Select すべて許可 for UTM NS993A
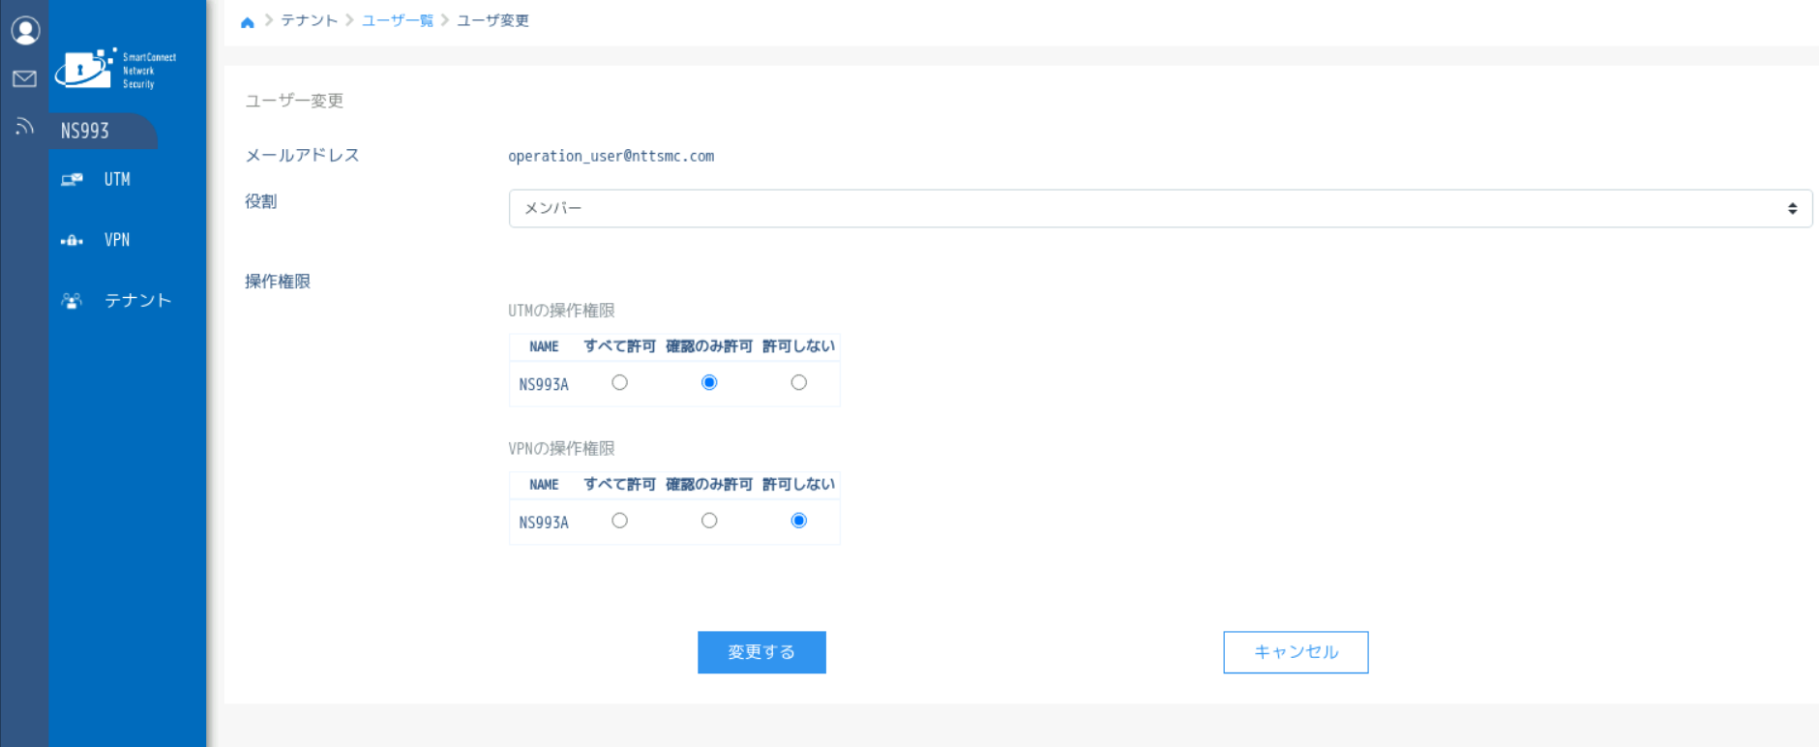Viewport: 1819px width, 747px height. 620,383
